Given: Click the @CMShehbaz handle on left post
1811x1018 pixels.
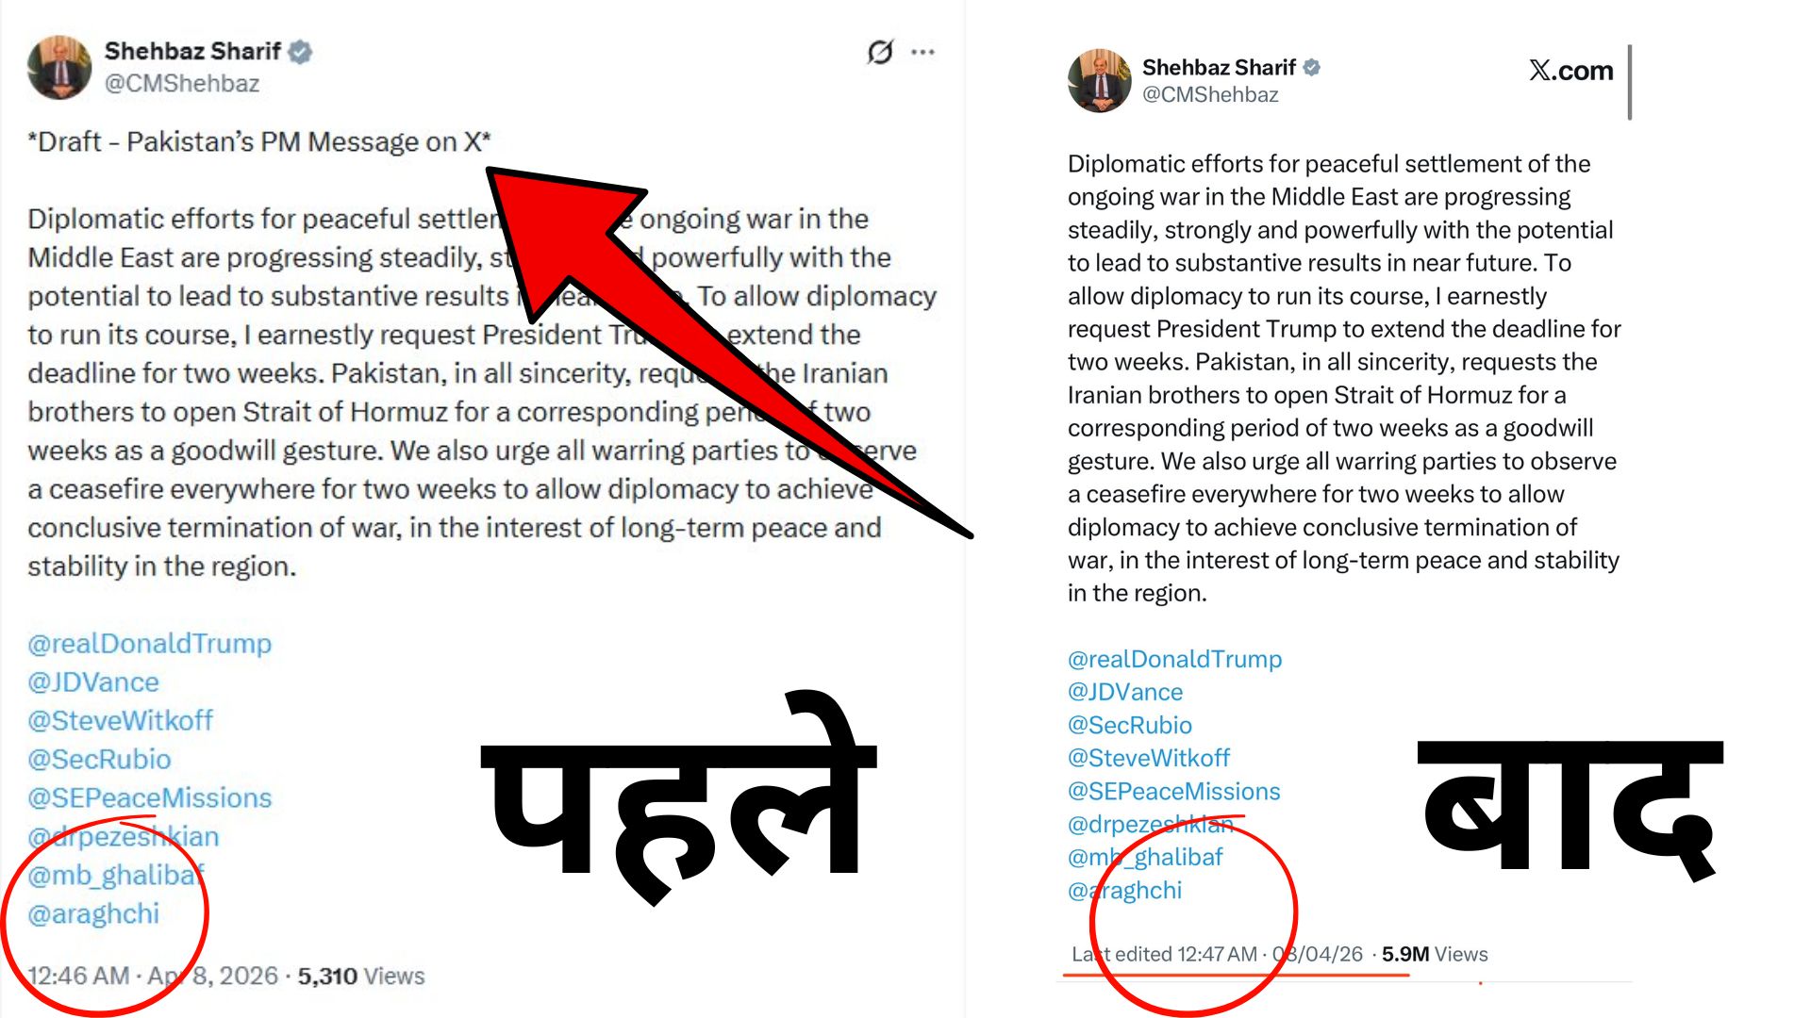Looking at the screenshot, I should [x=182, y=84].
